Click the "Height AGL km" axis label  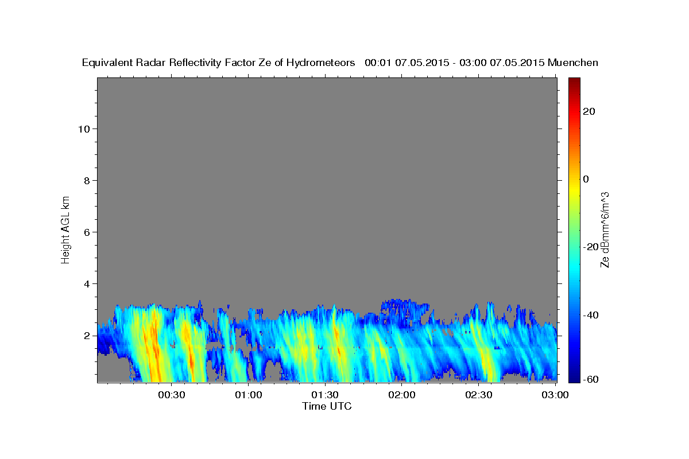pyautogui.click(x=65, y=229)
